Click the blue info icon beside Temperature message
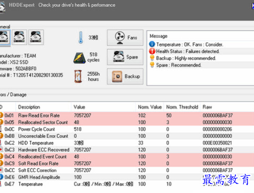Viewport: 254px width, 193px height. 152,44
